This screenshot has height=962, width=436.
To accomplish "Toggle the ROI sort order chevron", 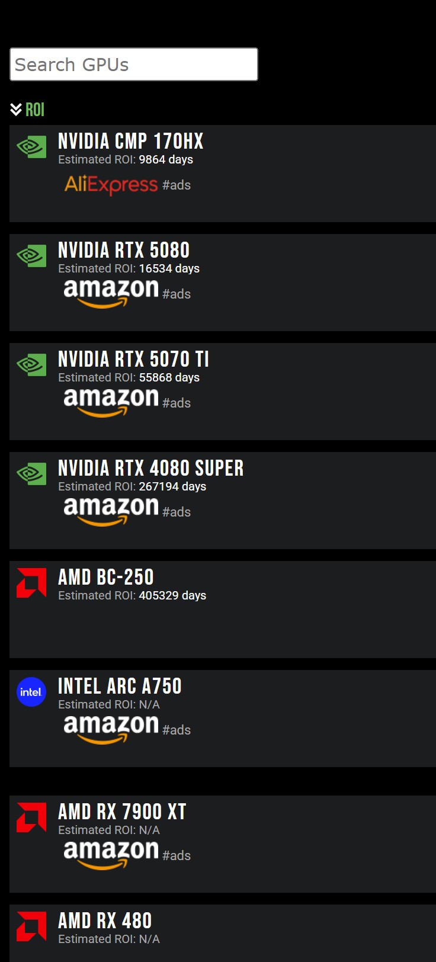I will pos(16,110).
